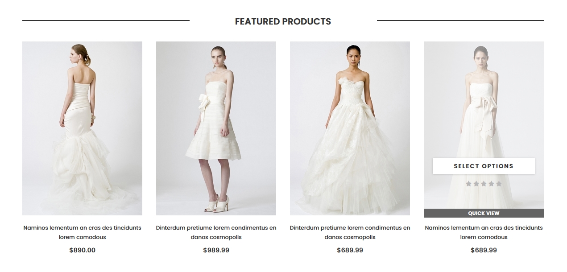Open the back-view mermaid dress image

pos(82,128)
